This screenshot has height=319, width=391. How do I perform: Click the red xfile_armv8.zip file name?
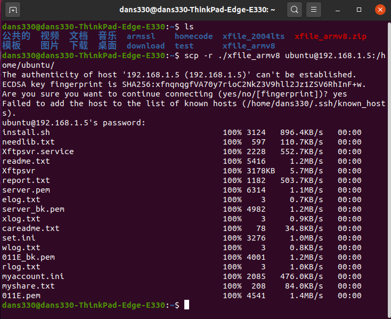coord(330,36)
